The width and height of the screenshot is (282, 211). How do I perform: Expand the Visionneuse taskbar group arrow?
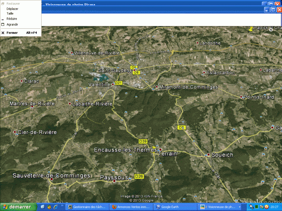240,207
